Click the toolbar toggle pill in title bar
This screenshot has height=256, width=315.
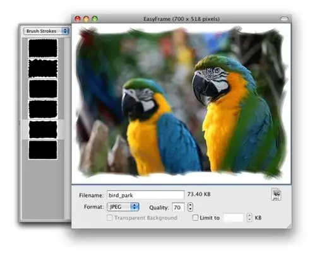pyautogui.click(x=284, y=19)
